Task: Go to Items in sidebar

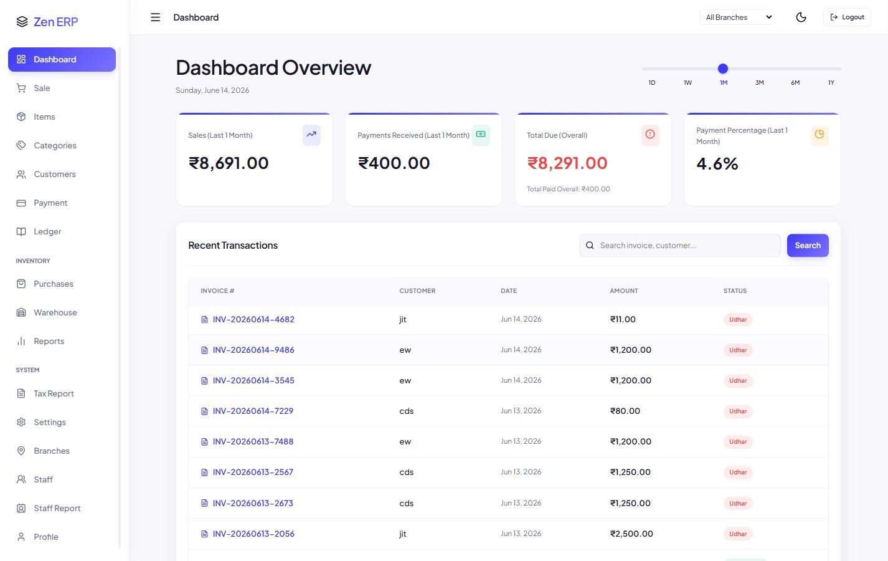Action: [62, 117]
